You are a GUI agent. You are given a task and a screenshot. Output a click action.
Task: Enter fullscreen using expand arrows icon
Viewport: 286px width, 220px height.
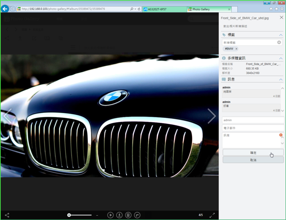[212, 215]
